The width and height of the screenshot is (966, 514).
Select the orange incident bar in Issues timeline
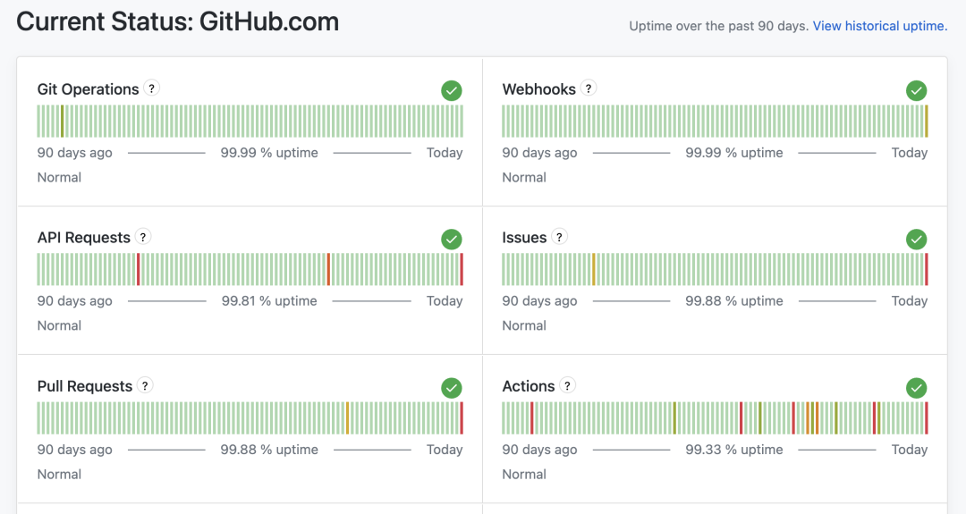593,270
